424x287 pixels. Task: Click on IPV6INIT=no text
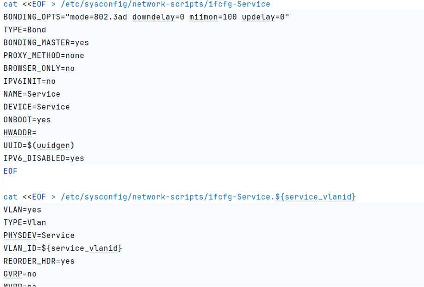(29, 81)
